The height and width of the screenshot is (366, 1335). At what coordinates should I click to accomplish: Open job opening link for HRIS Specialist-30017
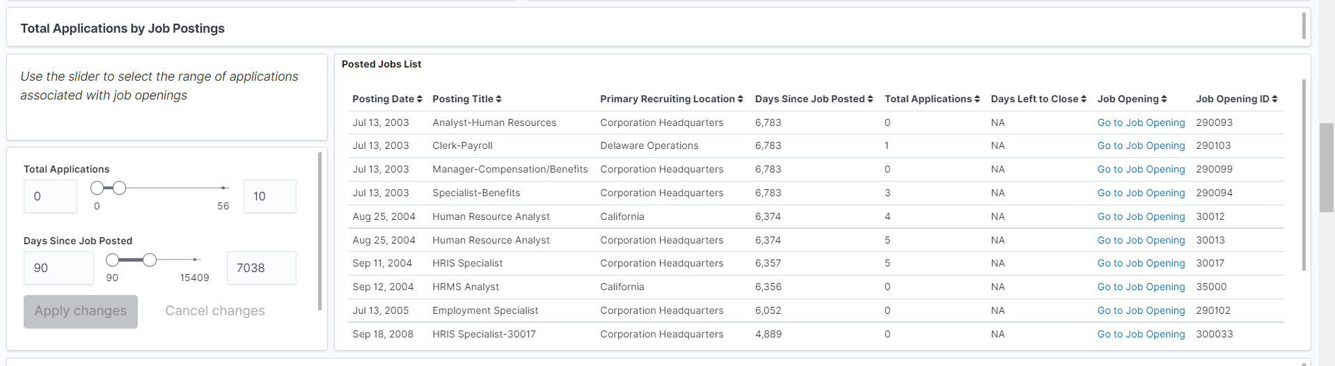(1141, 335)
